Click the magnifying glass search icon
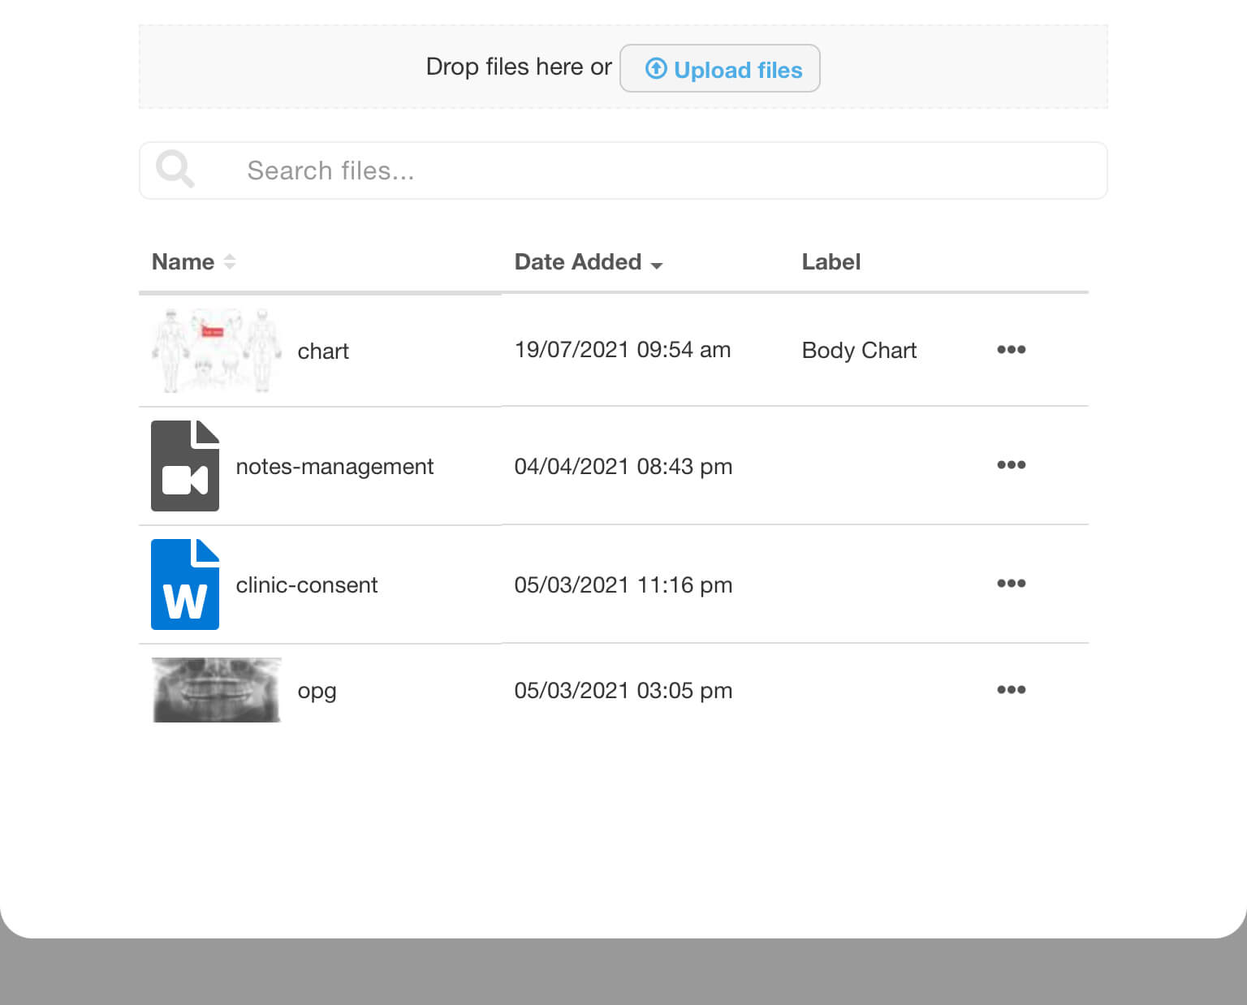Image resolution: width=1247 pixels, height=1005 pixels. (x=175, y=170)
